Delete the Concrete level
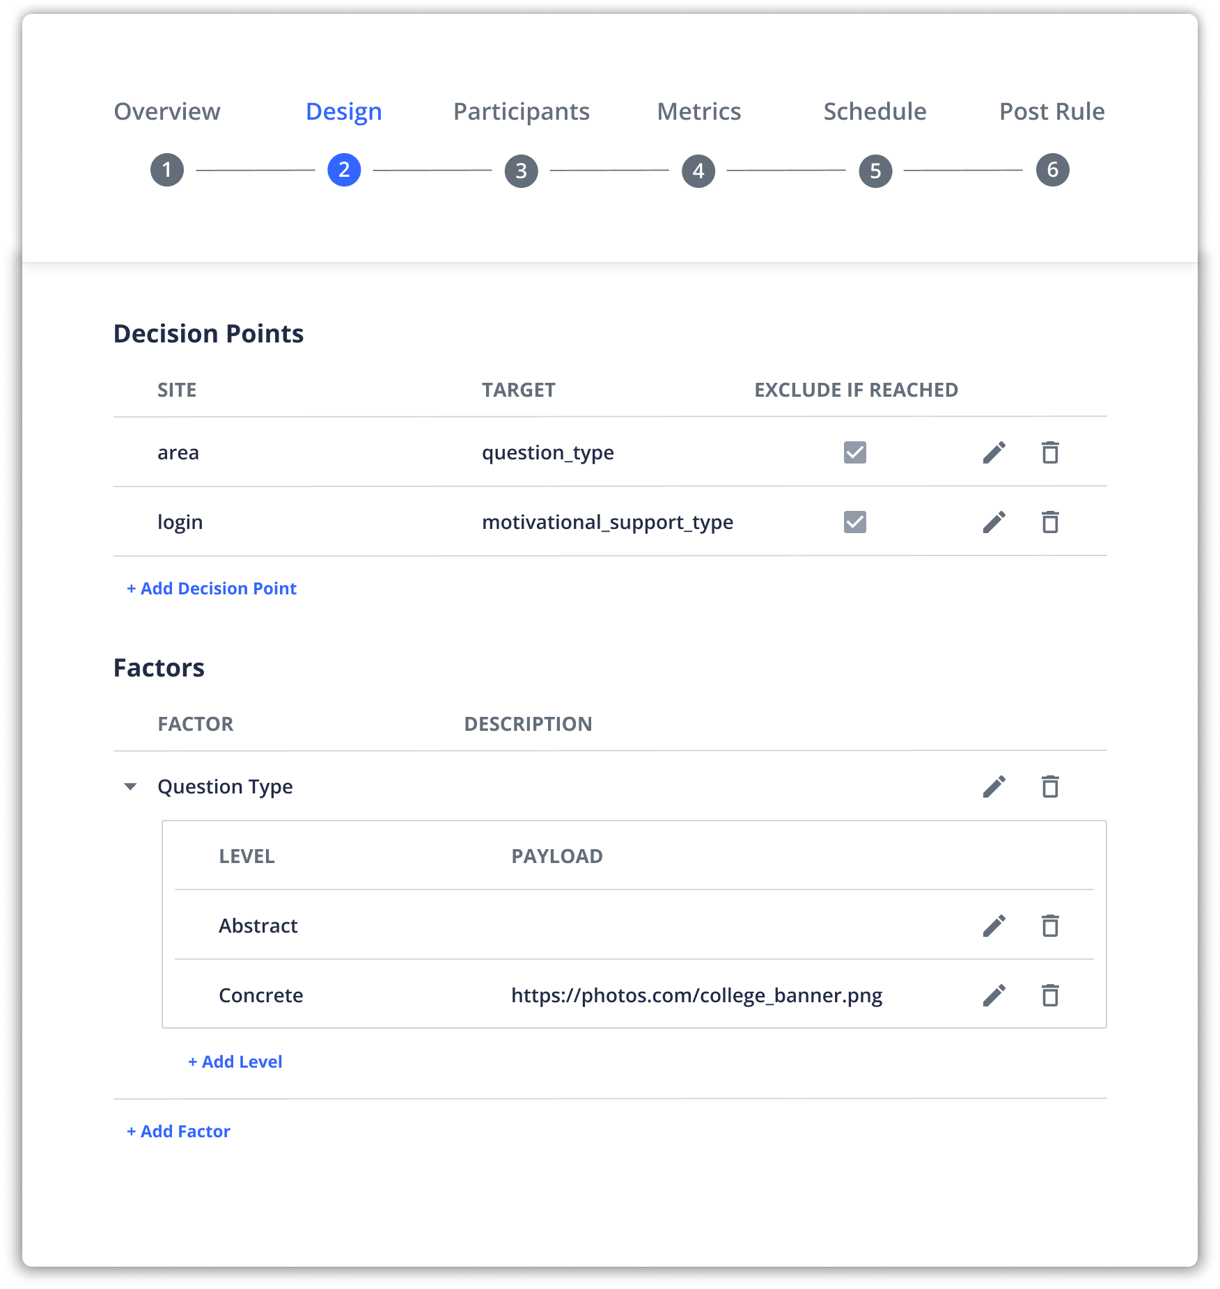The image size is (1220, 1289). pos(1051,995)
